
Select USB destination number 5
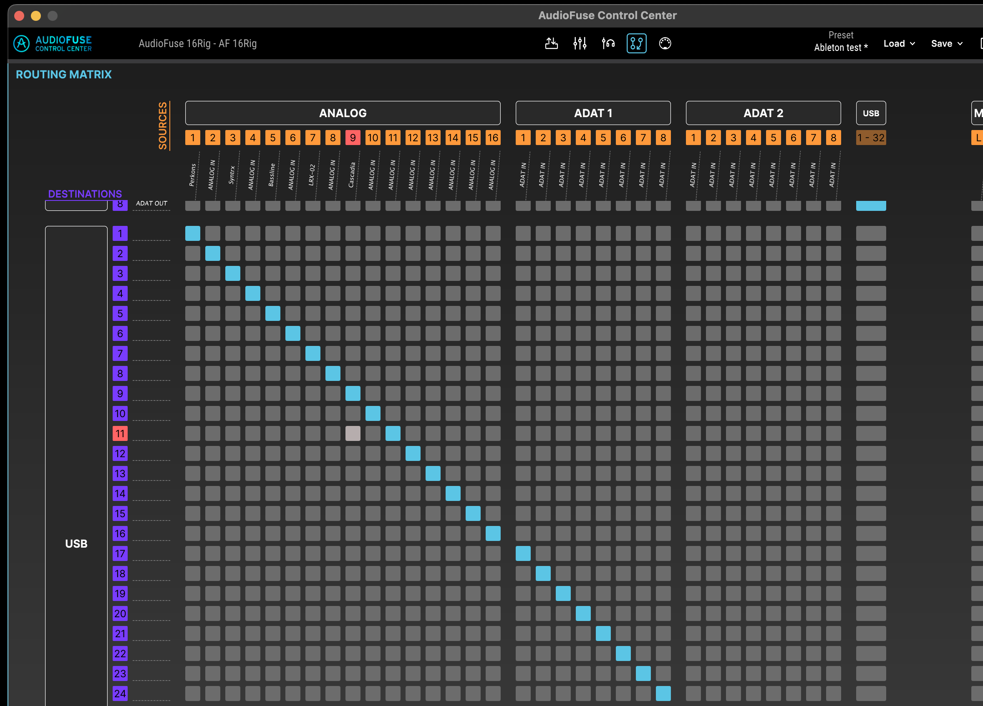pos(120,313)
